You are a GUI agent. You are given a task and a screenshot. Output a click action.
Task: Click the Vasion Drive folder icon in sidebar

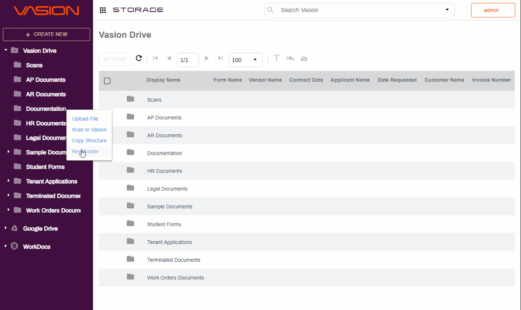click(14, 50)
